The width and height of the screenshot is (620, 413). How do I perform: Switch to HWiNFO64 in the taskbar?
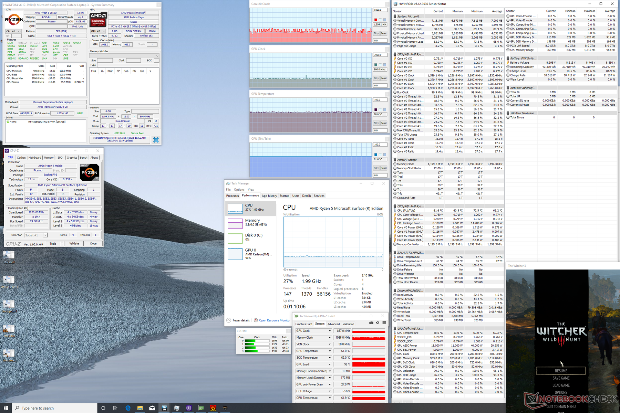click(164, 408)
